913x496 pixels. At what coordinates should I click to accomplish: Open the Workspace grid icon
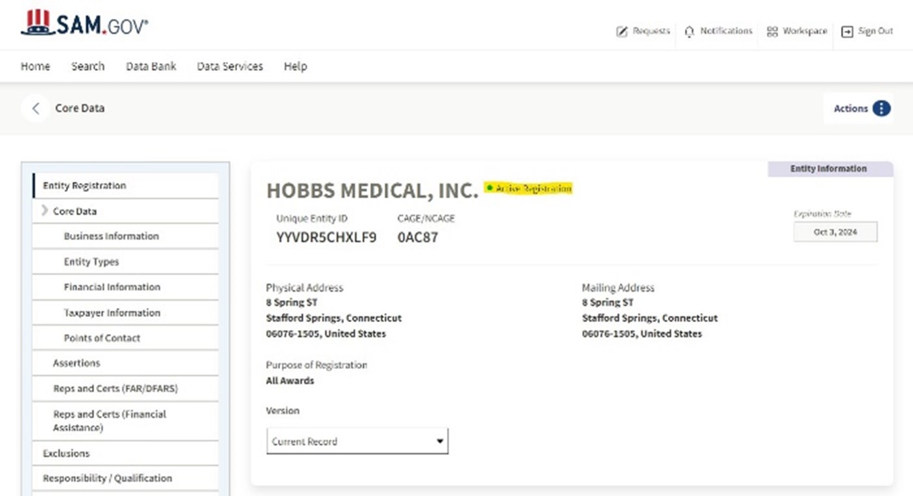tap(772, 31)
